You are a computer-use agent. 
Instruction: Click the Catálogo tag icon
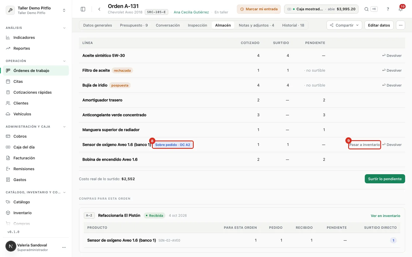click(x=8, y=202)
